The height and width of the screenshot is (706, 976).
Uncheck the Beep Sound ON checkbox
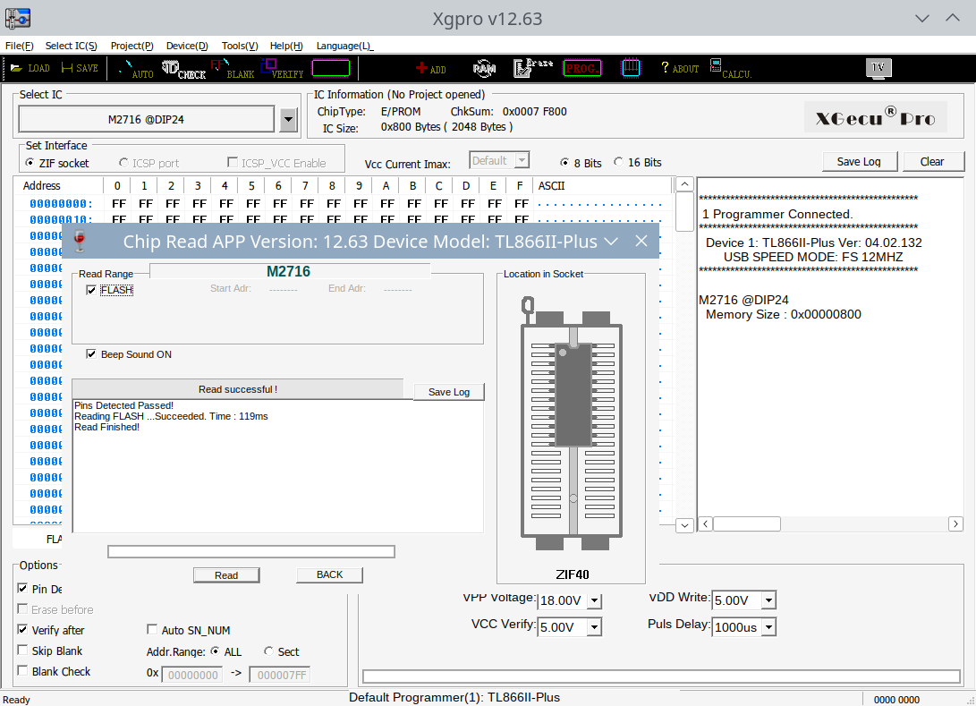[x=91, y=354]
